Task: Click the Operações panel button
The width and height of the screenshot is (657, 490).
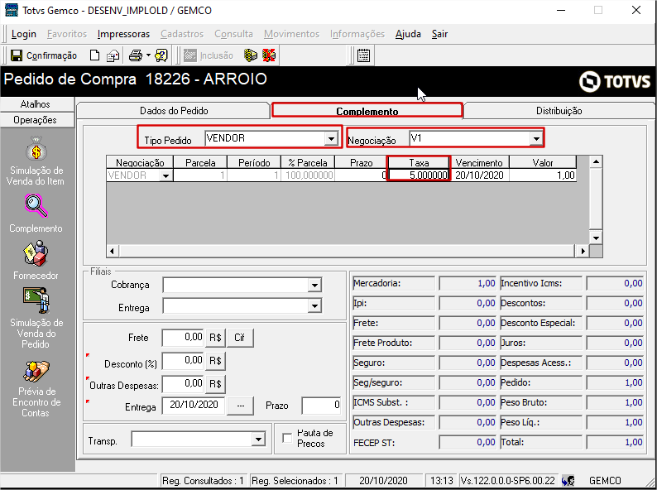Action: (36, 120)
